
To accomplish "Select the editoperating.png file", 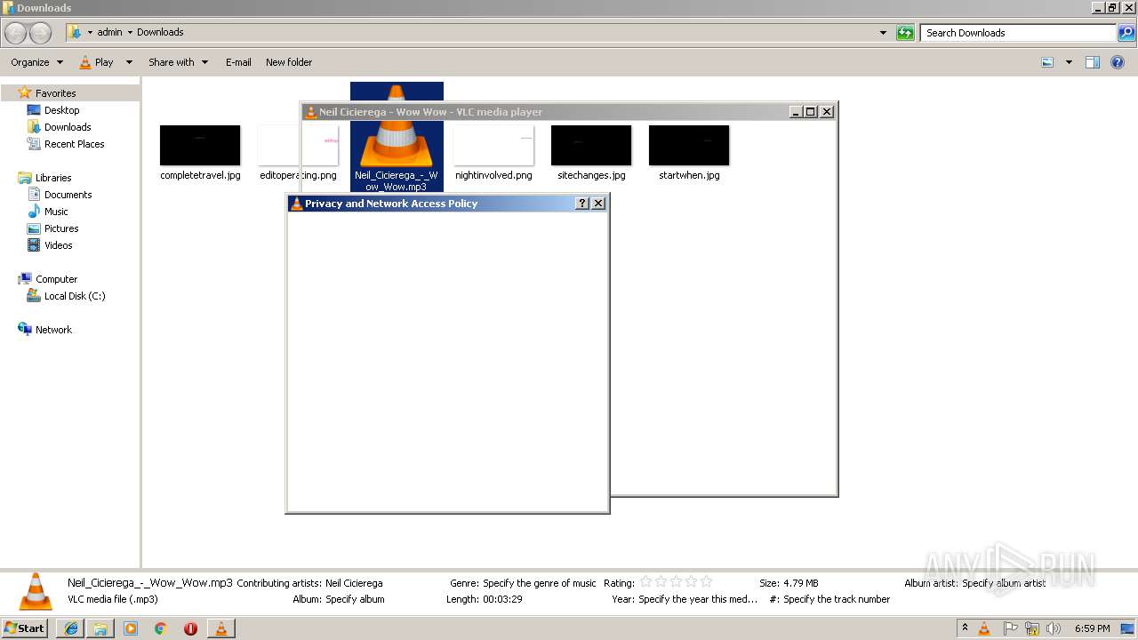I will [298, 154].
